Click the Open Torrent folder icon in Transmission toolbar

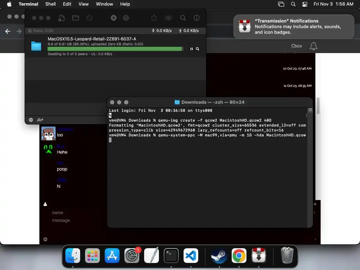76,18
